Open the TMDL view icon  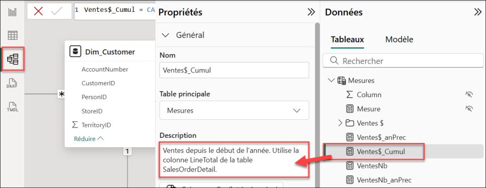click(x=13, y=107)
